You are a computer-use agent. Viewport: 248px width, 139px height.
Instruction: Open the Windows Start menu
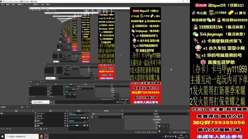(x=2, y=137)
